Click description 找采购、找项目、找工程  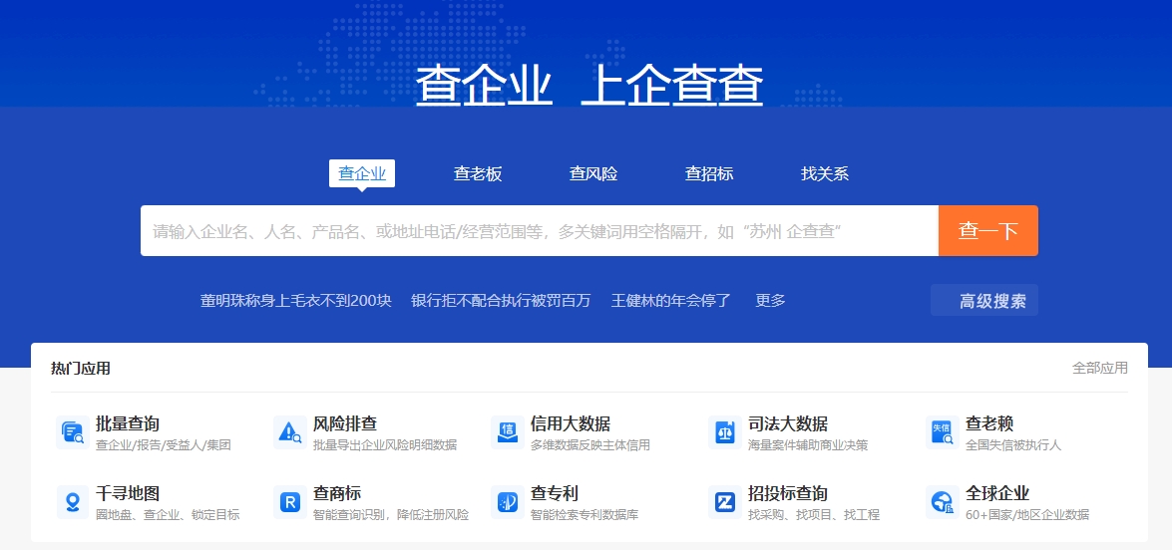814,515
